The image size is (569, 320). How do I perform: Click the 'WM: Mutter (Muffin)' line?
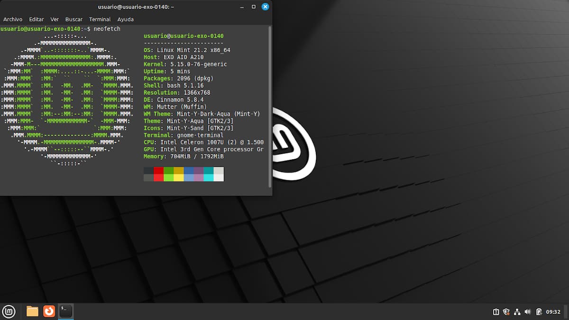coord(175,107)
